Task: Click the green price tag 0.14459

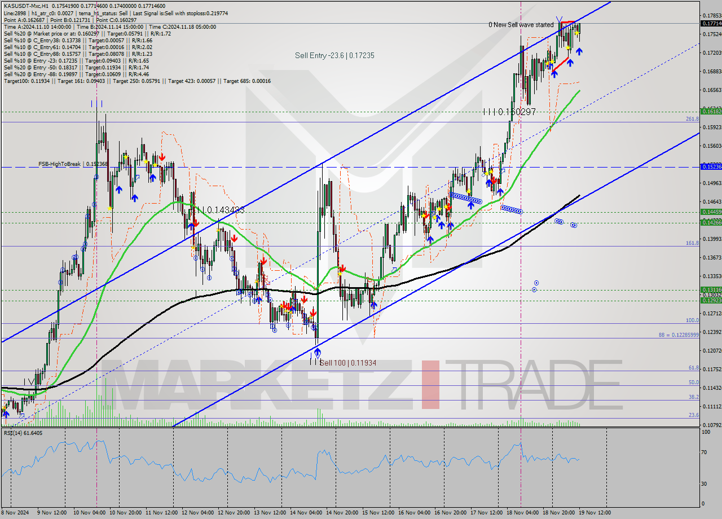Action: pyautogui.click(x=711, y=212)
